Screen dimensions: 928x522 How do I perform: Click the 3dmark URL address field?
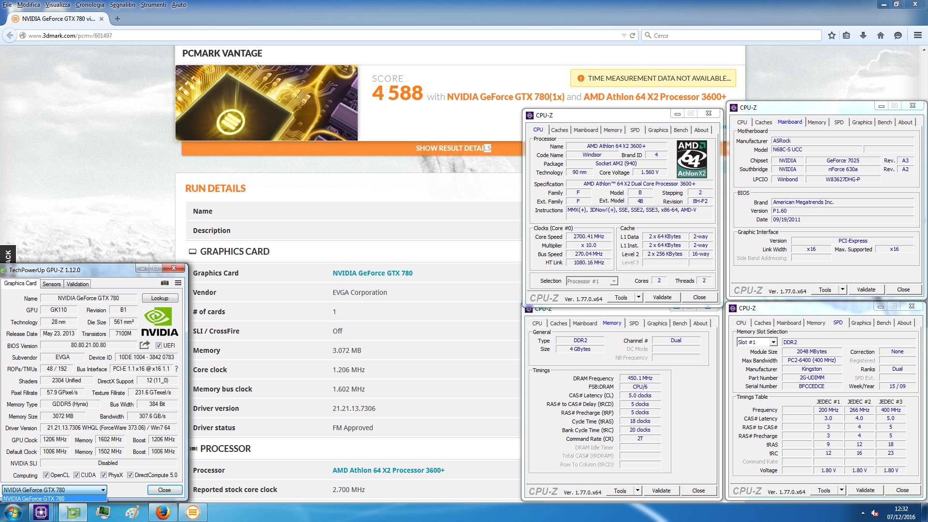[x=319, y=36]
